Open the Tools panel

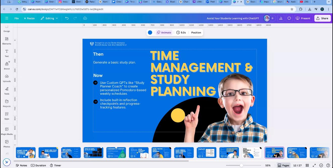(x=7, y=91)
